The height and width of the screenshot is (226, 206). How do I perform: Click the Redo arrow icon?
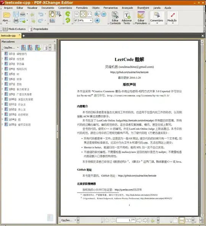pos(41,21)
